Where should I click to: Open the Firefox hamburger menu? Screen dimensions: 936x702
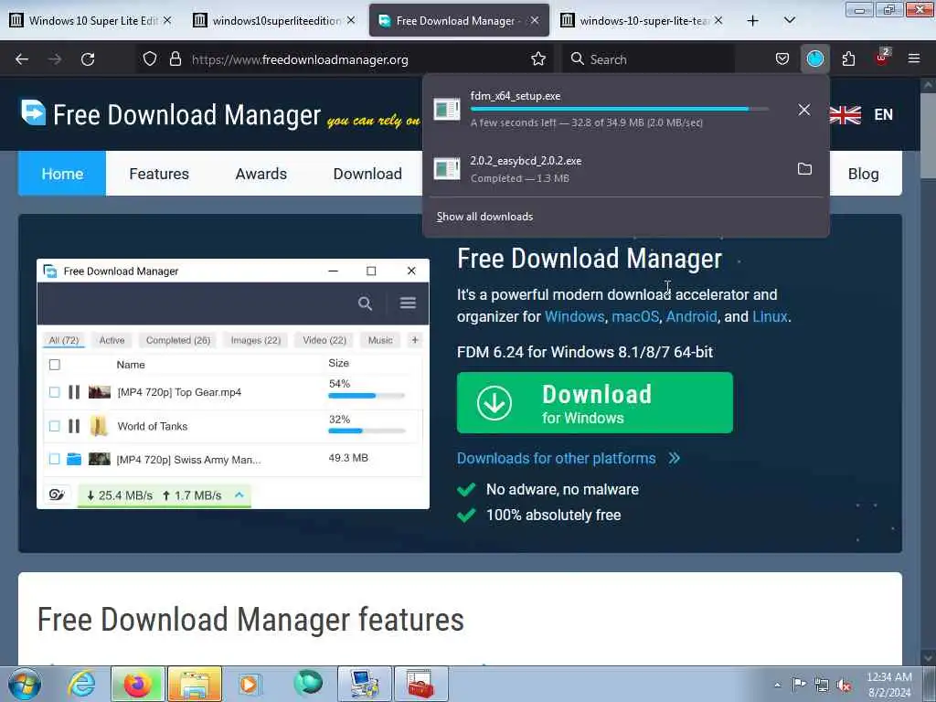(913, 59)
